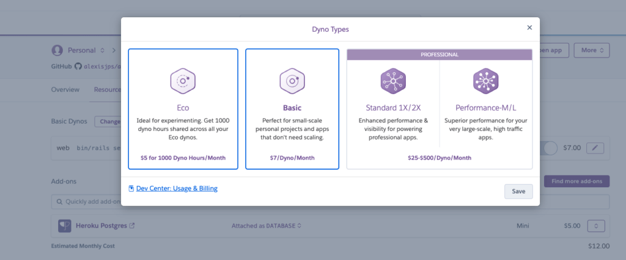
Task: Click $5 for 1000 Dyno Hours/Month text
Action: (183, 158)
